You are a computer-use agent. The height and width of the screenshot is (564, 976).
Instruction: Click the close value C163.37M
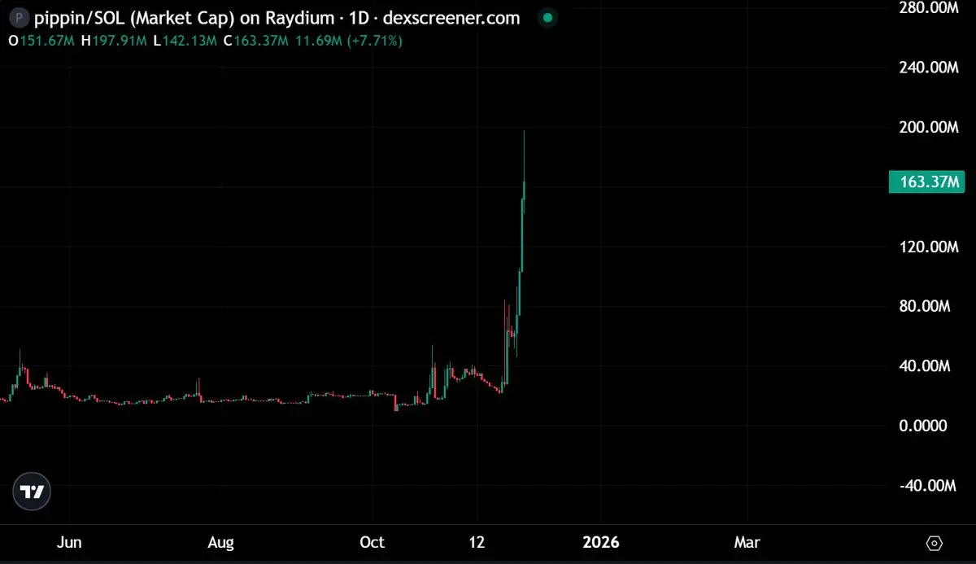pos(257,40)
